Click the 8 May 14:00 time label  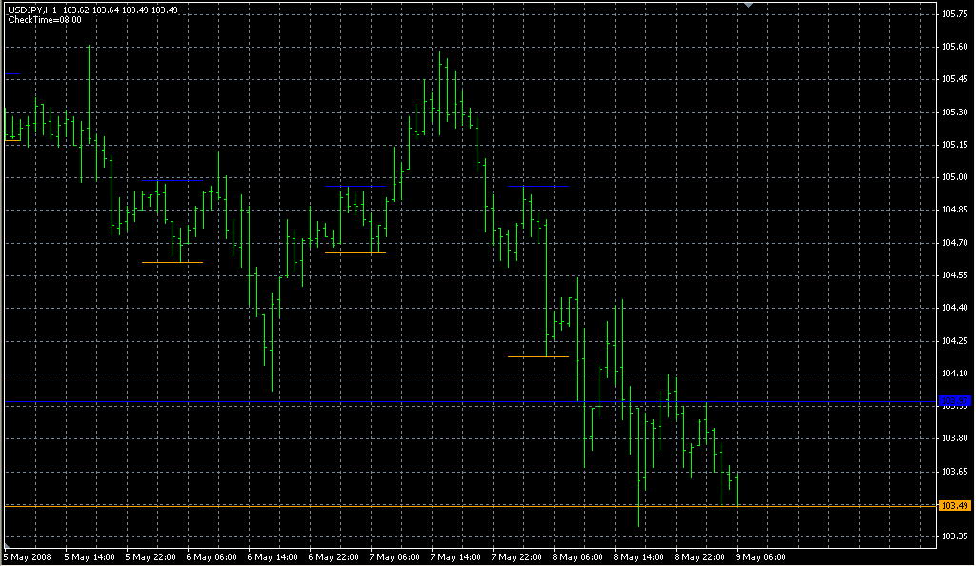pyautogui.click(x=639, y=557)
